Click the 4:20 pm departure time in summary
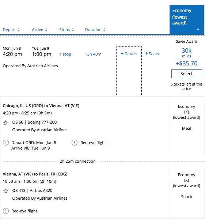205x219 pixels. [x=12, y=54]
